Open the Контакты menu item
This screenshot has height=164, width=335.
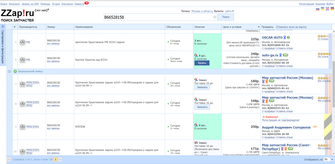(67, 4)
